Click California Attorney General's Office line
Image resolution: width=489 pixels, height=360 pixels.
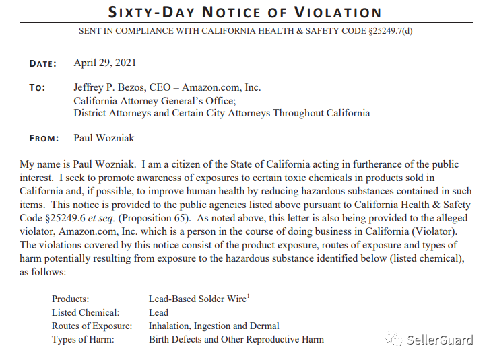pos(155,101)
